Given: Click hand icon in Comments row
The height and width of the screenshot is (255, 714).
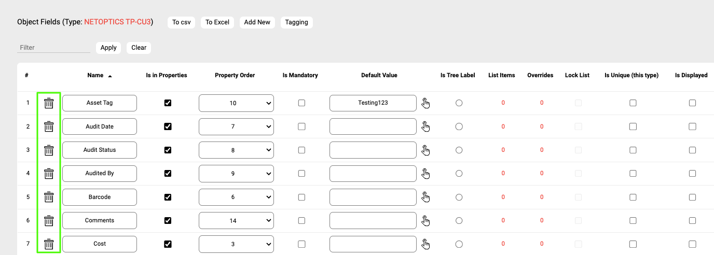Looking at the screenshot, I should (x=426, y=220).
